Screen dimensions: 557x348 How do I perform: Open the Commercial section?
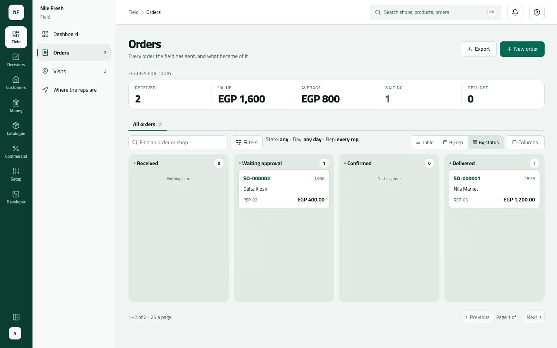pyautogui.click(x=16, y=152)
